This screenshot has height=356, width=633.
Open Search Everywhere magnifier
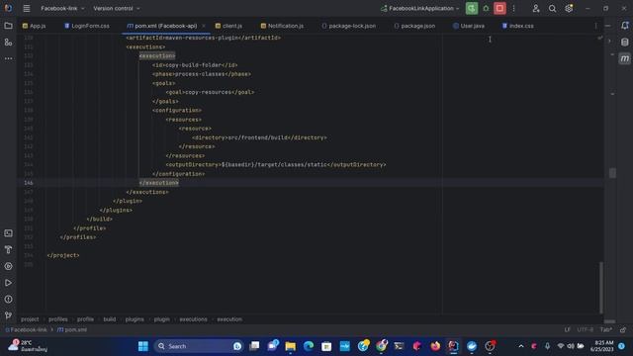552,9
